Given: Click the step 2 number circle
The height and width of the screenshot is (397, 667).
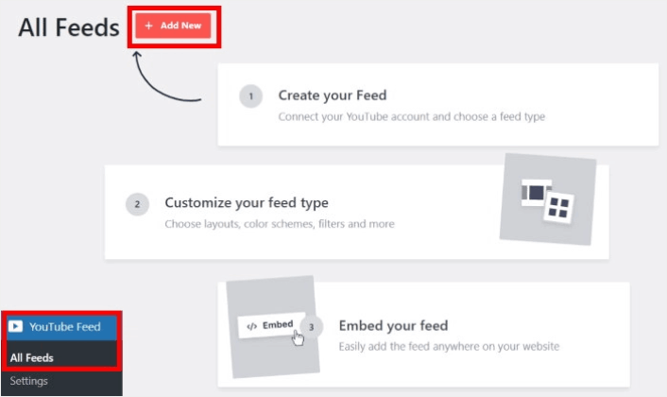Looking at the screenshot, I should (137, 204).
